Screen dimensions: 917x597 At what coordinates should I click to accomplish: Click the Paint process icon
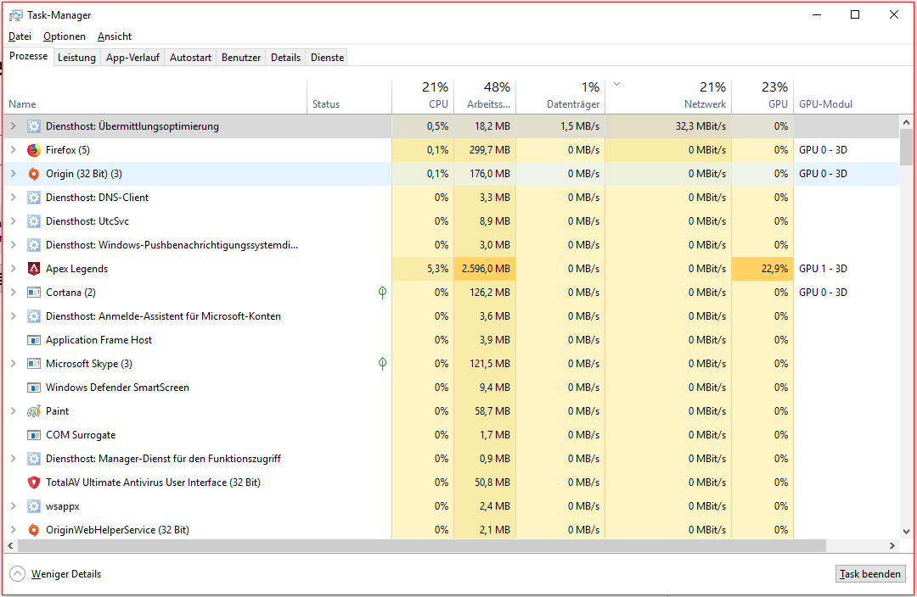pyautogui.click(x=34, y=411)
